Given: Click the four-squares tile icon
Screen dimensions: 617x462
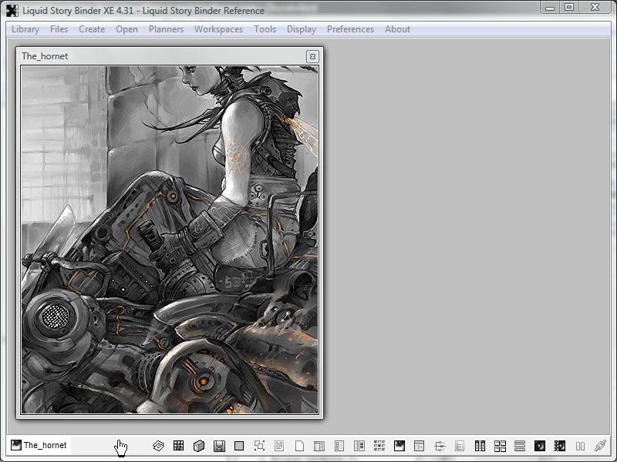Looking at the screenshot, I should pyautogui.click(x=500, y=445).
